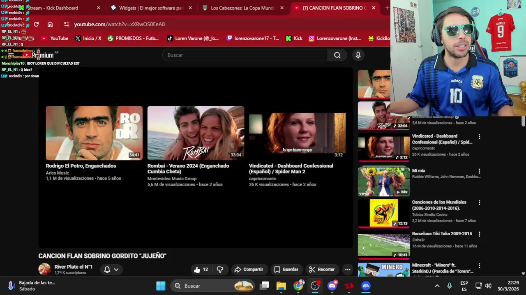Play Rombai Verano 2024 endscreen thumbnail

(x=196, y=133)
